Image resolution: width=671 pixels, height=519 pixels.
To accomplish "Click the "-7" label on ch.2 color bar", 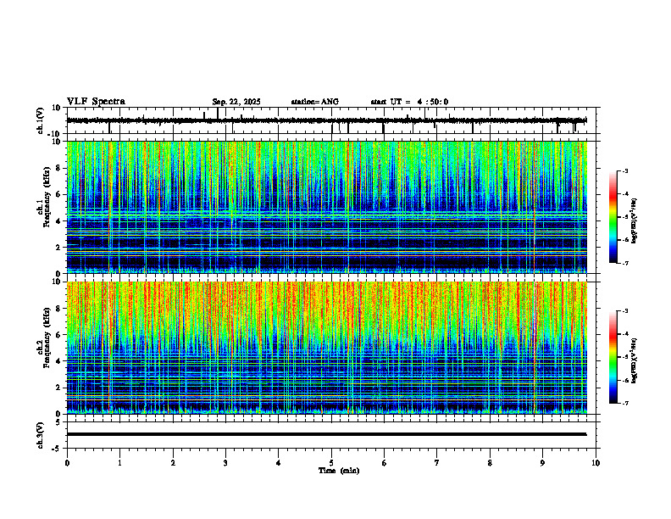I will coord(624,403).
